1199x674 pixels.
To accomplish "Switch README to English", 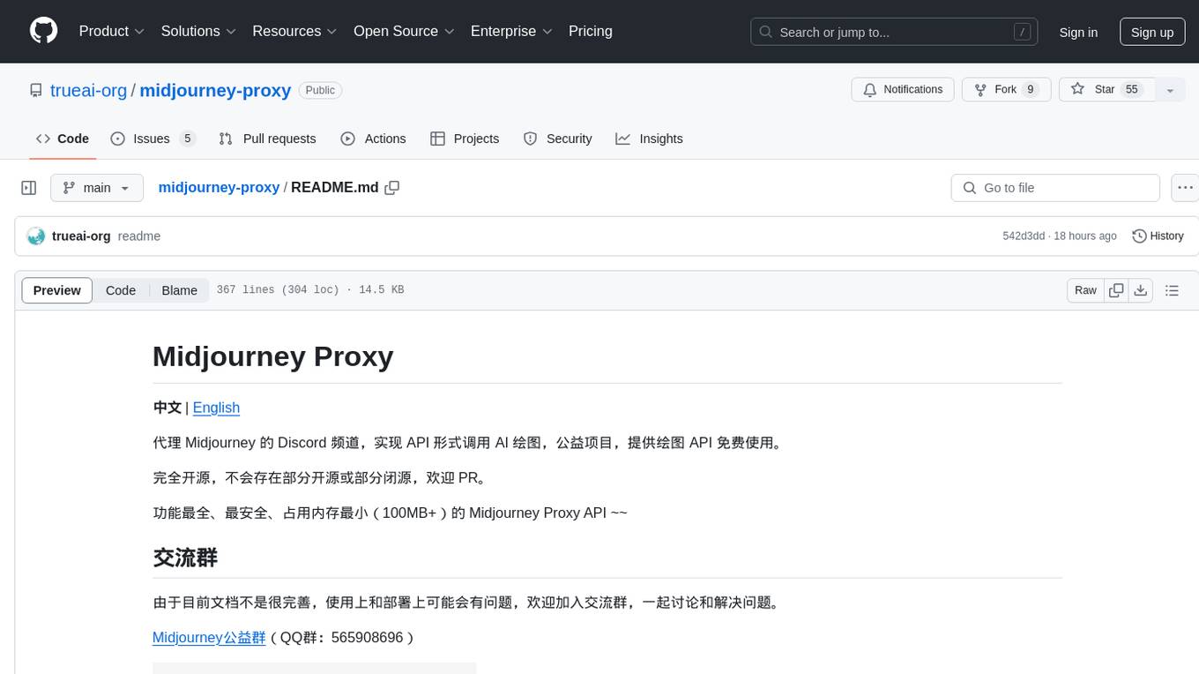I will click(216, 408).
